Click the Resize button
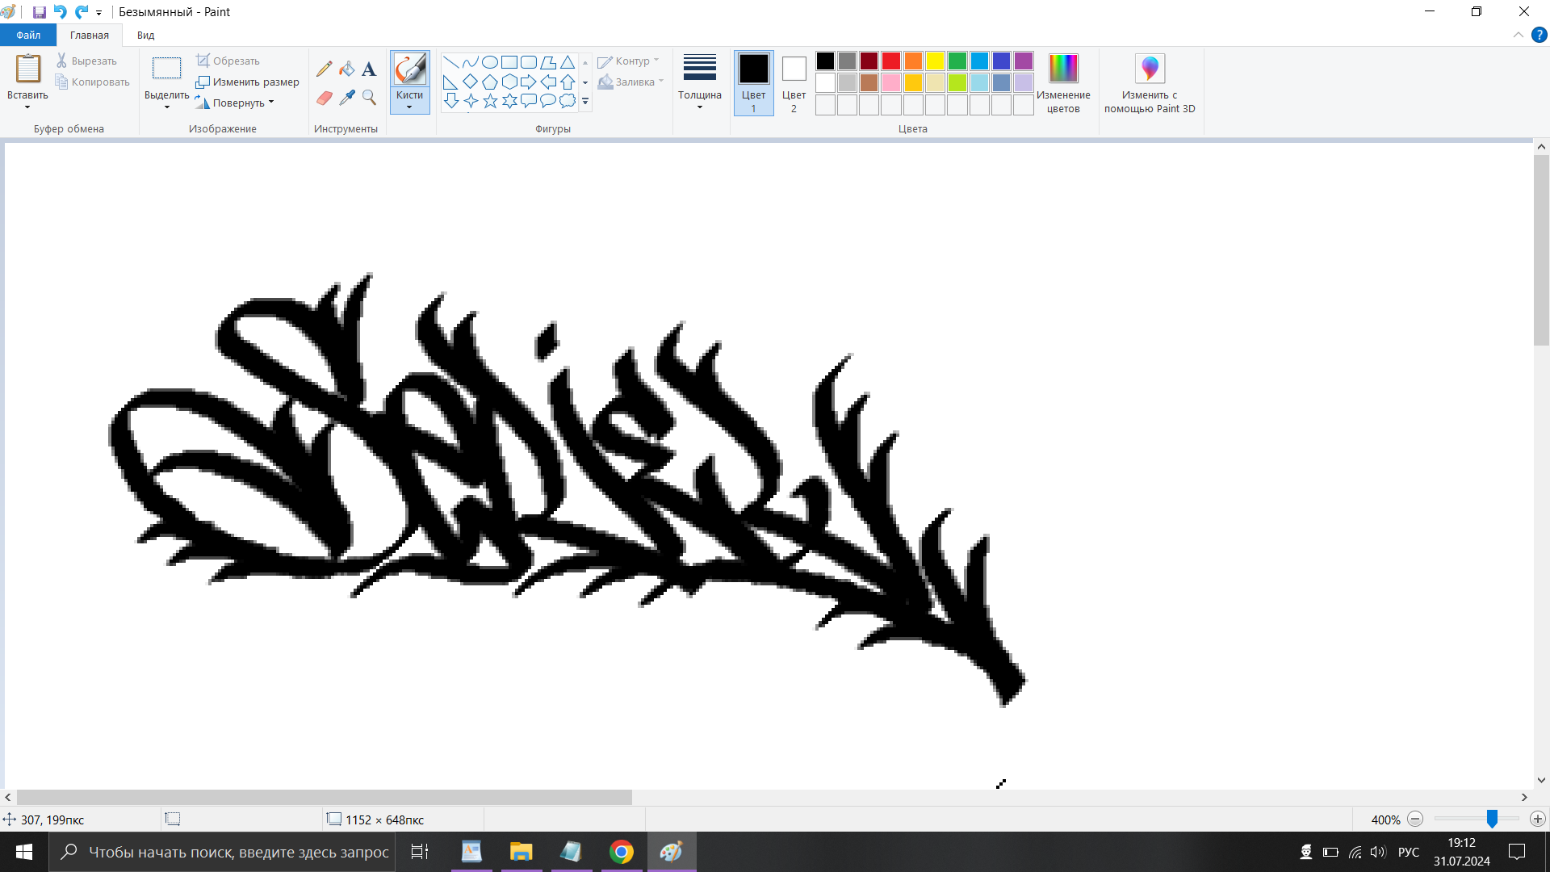1550x872 pixels. [x=248, y=82]
